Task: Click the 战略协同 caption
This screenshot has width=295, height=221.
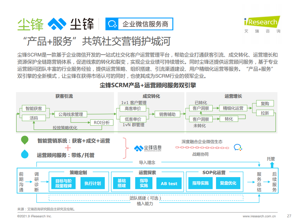Action: 200,154
